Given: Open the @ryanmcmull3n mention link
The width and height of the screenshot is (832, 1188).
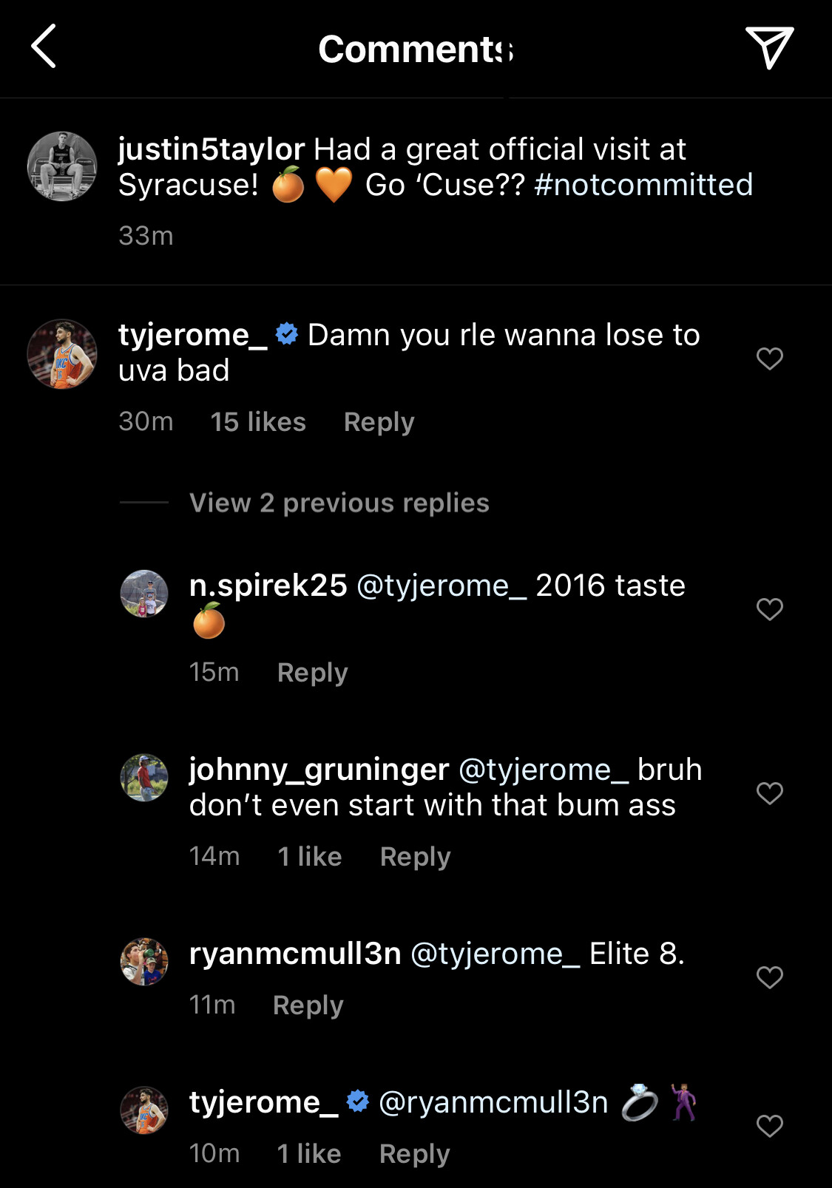Looking at the screenshot, I should [493, 1102].
